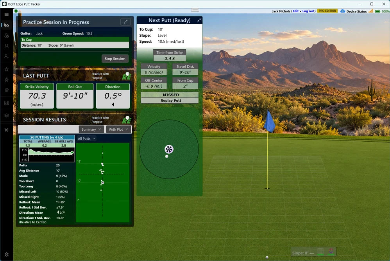Click the Log out link

[x=308, y=11]
